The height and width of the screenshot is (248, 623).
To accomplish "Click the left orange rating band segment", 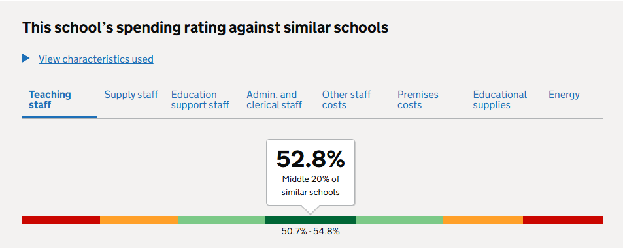I will click(x=139, y=220).
